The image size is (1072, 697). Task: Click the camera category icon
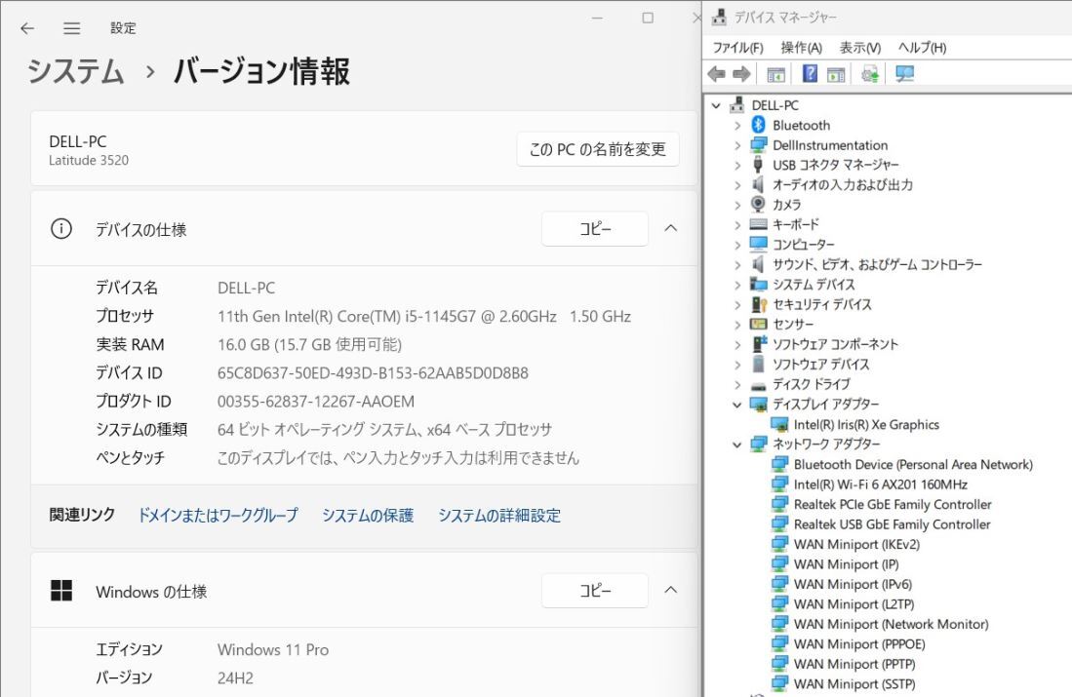point(758,204)
